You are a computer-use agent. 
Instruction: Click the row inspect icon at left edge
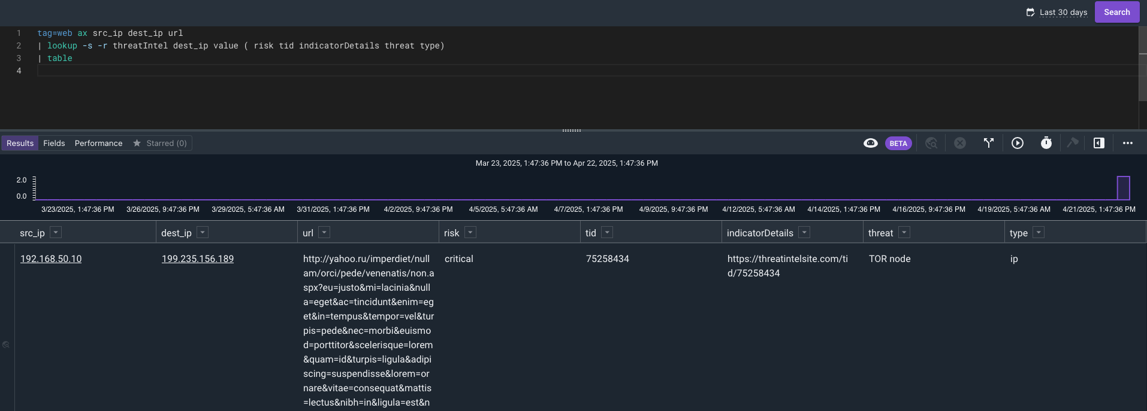click(6, 345)
